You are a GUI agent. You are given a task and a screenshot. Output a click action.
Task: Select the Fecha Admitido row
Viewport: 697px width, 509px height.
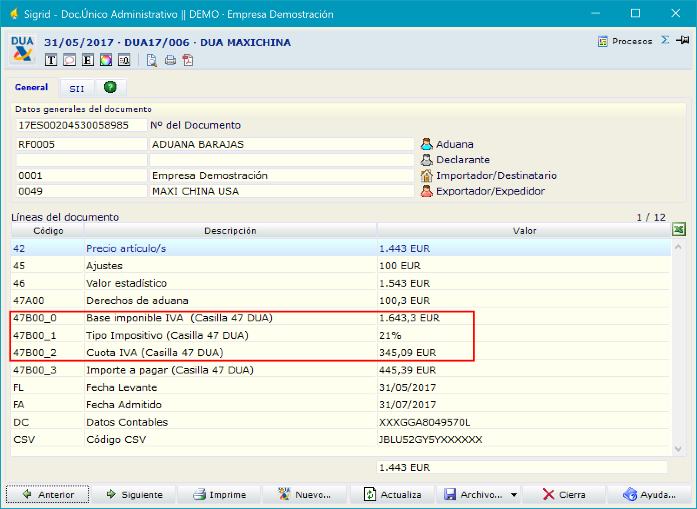(341, 405)
